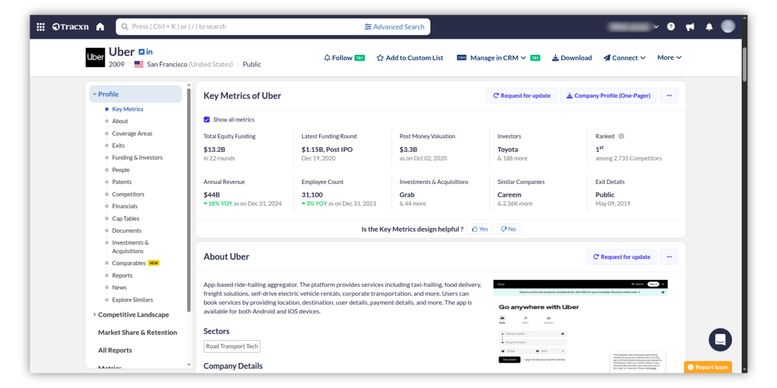
Task: Vote Yes on Key Metrics design
Action: coord(480,229)
